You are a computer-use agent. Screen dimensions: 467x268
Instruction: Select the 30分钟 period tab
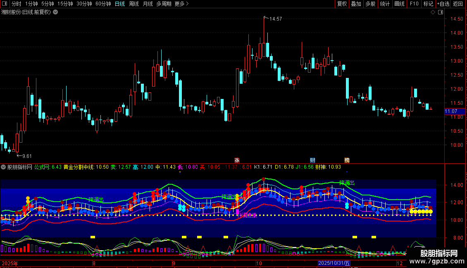pyautogui.click(x=84, y=4)
